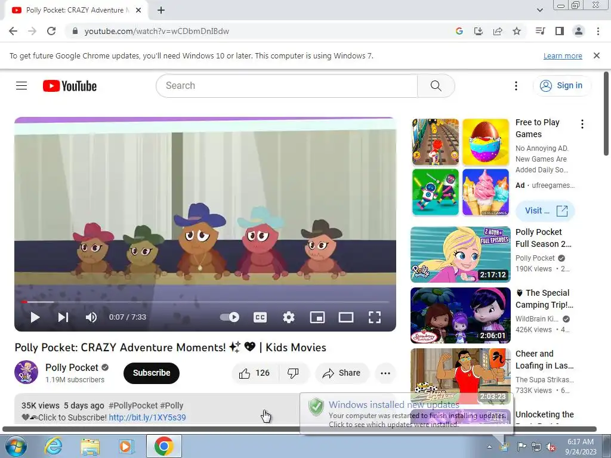
Task: Open taskbar clock 6:17 AM
Action: 581,447
